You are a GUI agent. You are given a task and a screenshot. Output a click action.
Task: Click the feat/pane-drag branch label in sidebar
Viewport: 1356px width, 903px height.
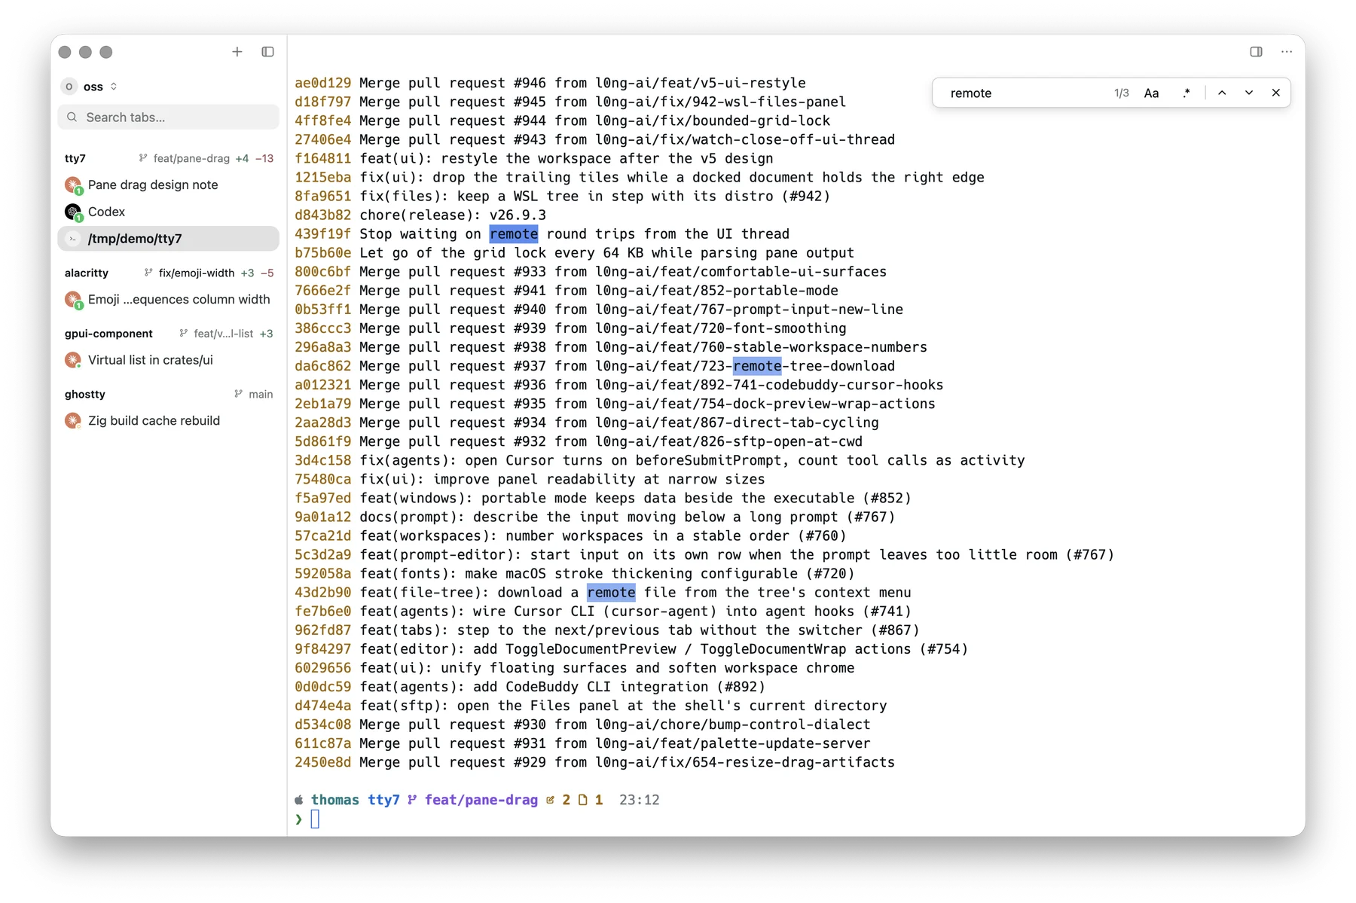pos(191,158)
